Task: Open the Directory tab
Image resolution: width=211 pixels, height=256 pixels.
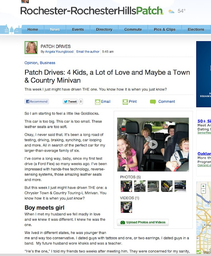Action: 104,30
